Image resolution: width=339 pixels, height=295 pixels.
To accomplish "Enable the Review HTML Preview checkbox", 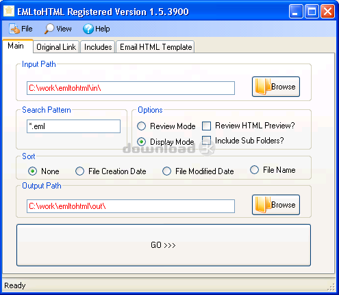I will [x=206, y=126].
